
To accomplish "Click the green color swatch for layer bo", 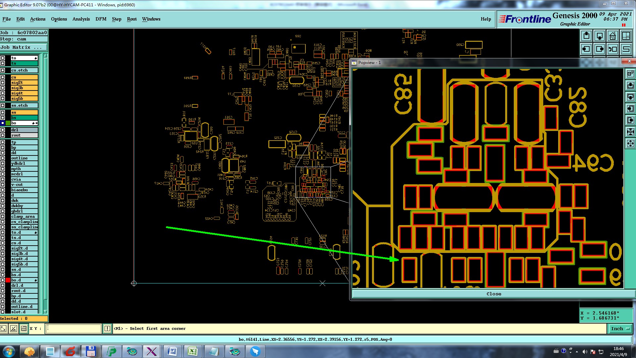I will click(8, 123).
